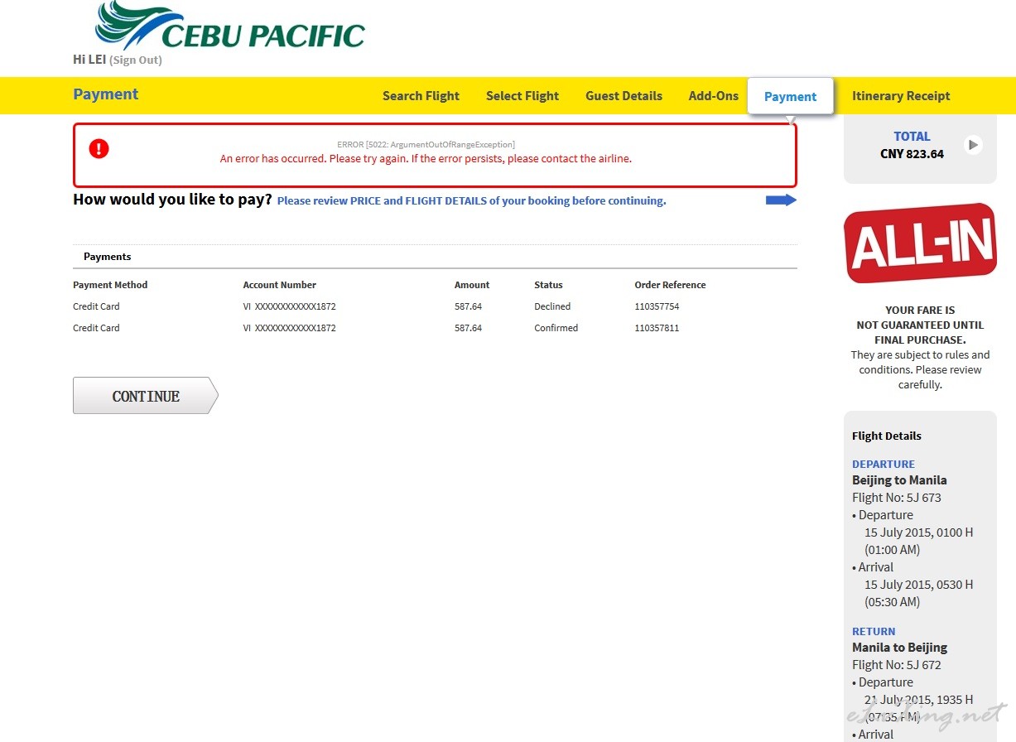Click order reference 110357811

coord(657,328)
